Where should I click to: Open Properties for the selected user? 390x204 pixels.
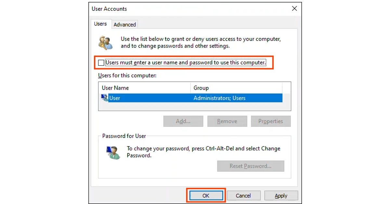(271, 121)
